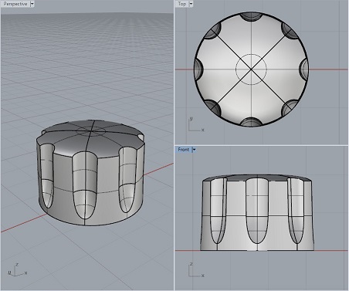The width and height of the screenshot is (349, 291).
Task: Click the world axes icon in Perspective viewport
Action: pos(17,270)
